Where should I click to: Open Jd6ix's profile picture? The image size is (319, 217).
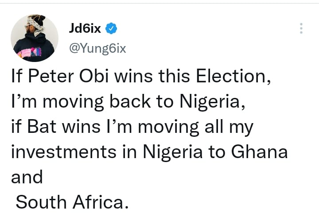(x=34, y=38)
